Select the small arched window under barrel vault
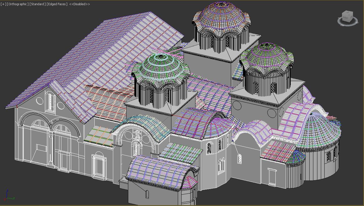The width and height of the screenshot is (364, 206). (147, 194)
